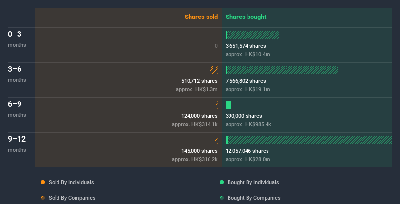Click the 6–9 months orange sold bar
Viewport: 400px width, 204px height.
point(217,105)
